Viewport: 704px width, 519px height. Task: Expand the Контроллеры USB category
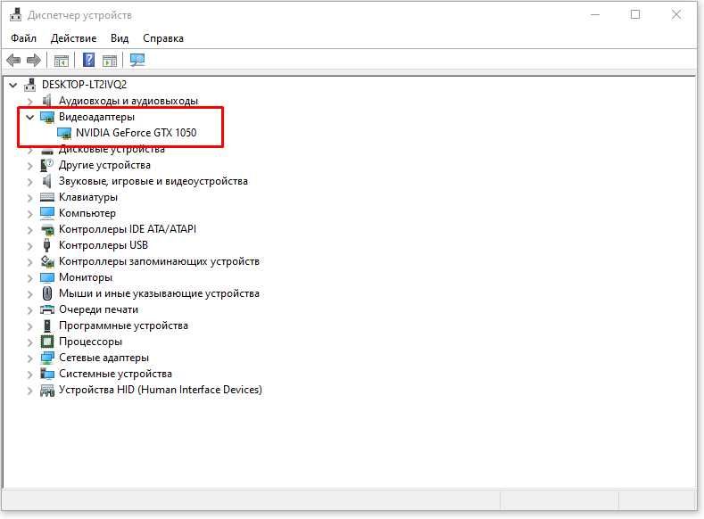pos(29,246)
